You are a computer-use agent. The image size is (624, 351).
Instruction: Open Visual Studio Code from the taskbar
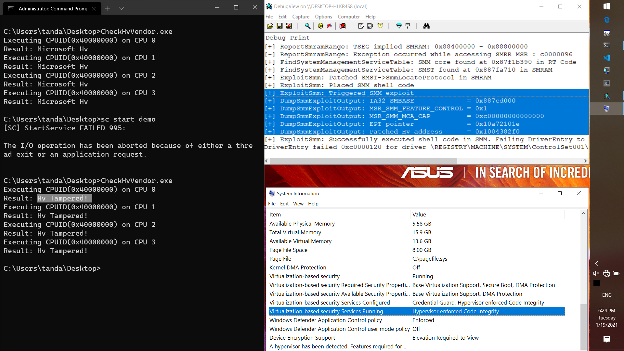point(606,58)
